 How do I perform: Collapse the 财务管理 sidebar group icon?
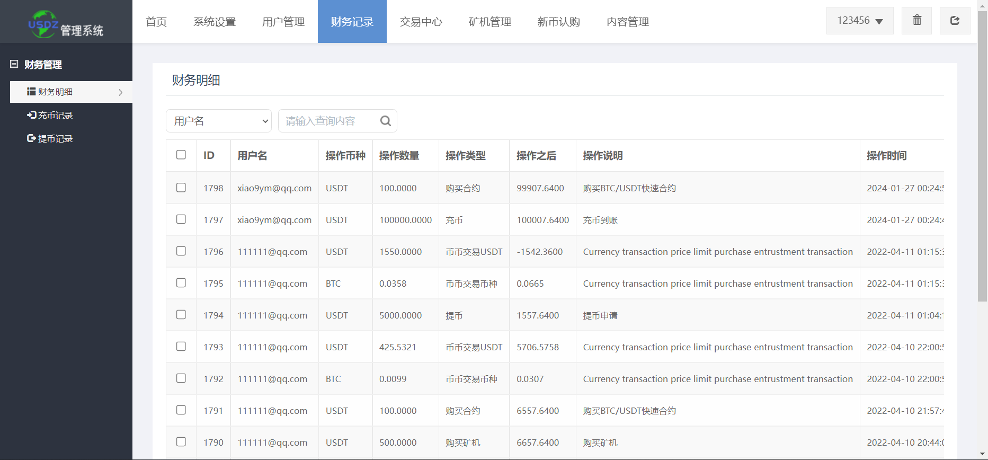pos(14,64)
